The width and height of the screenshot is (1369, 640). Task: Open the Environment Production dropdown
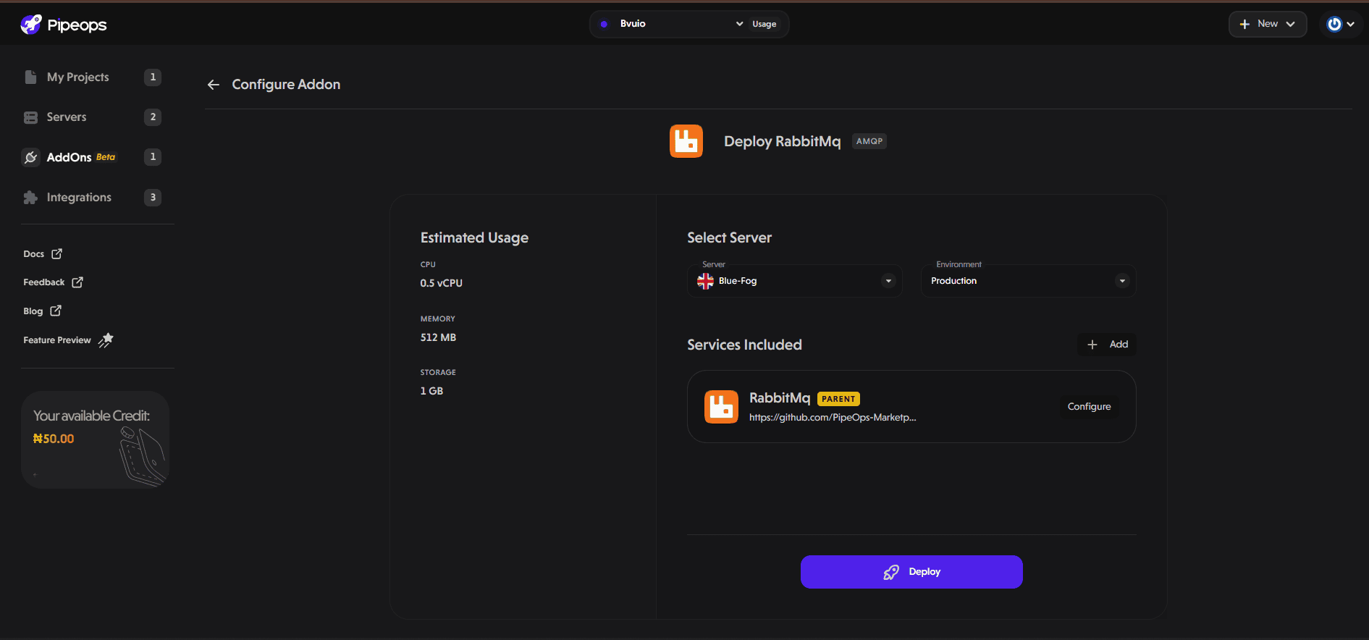(x=1028, y=281)
